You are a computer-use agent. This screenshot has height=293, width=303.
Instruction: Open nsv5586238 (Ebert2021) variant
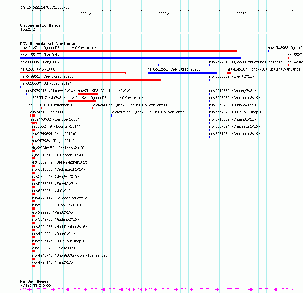click(54, 184)
